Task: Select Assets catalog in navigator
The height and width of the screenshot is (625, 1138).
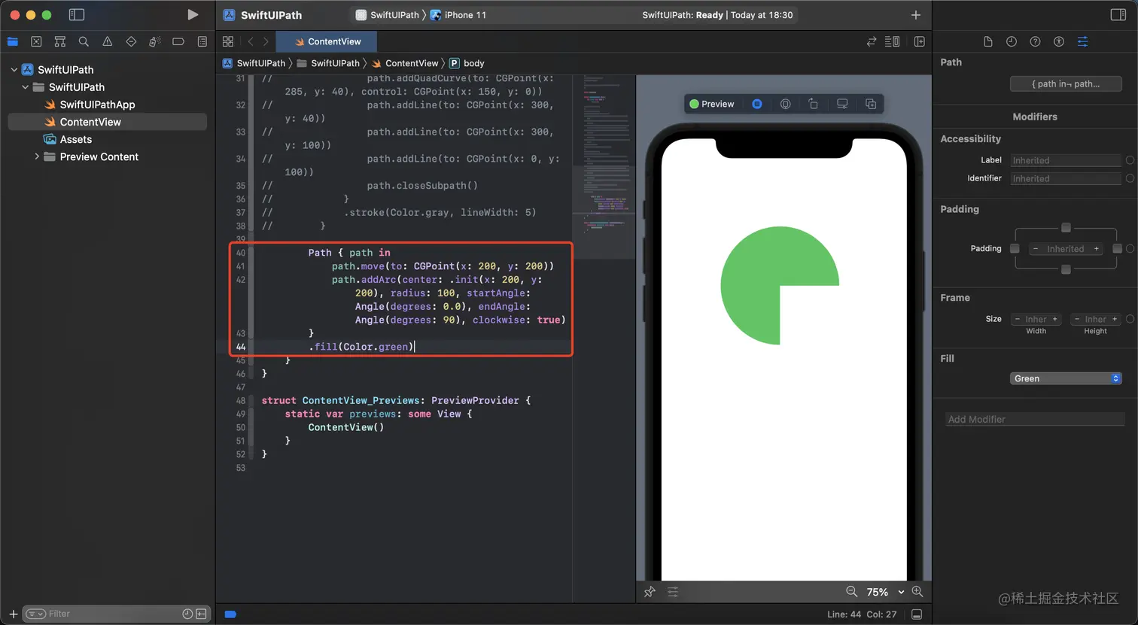Action: [x=68, y=139]
